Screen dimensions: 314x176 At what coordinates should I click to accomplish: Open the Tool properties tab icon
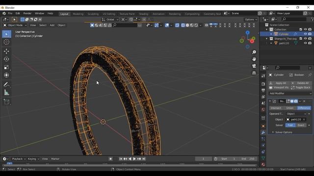coord(263,76)
